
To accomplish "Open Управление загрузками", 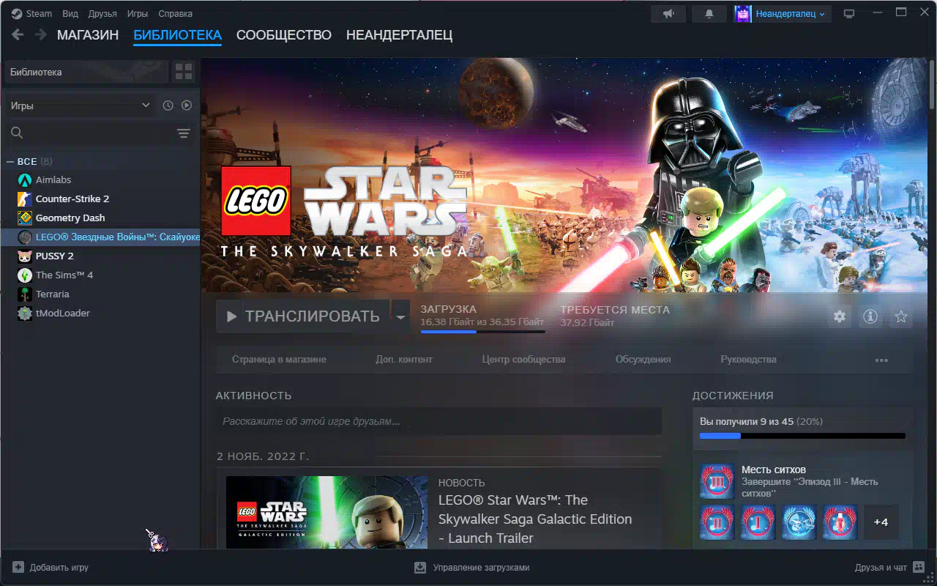I will coord(471,568).
